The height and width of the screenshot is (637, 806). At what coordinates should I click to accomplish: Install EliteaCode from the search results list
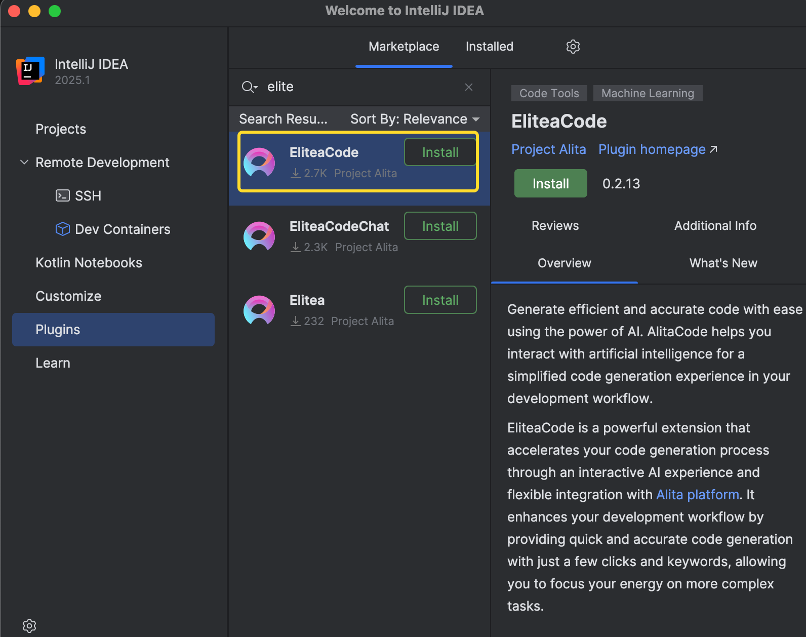pyautogui.click(x=440, y=152)
